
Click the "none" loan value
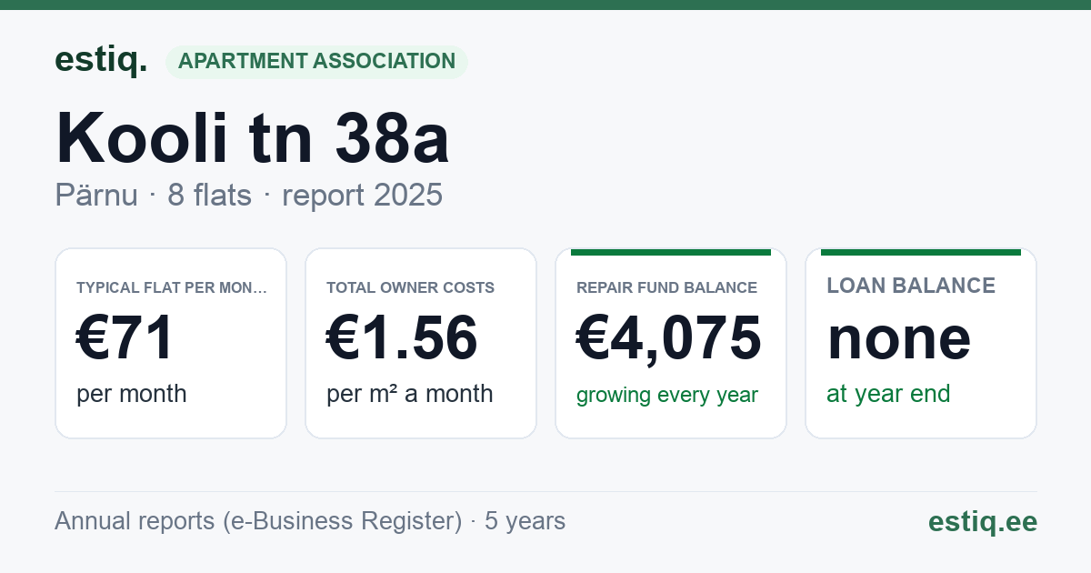[x=899, y=338]
